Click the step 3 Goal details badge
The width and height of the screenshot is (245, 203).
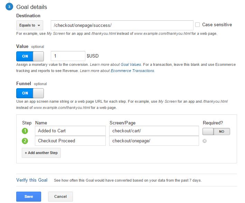point(9,7)
